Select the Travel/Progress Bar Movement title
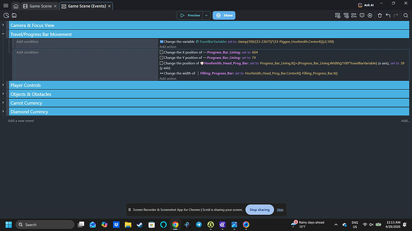This screenshot has height=231, width=412. tap(41, 35)
